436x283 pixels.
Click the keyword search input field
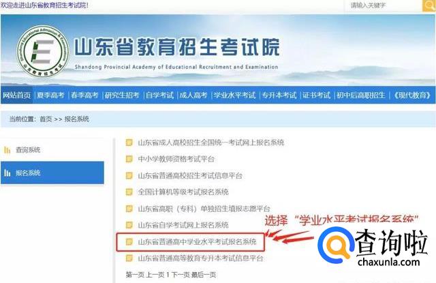tap(384, 5)
